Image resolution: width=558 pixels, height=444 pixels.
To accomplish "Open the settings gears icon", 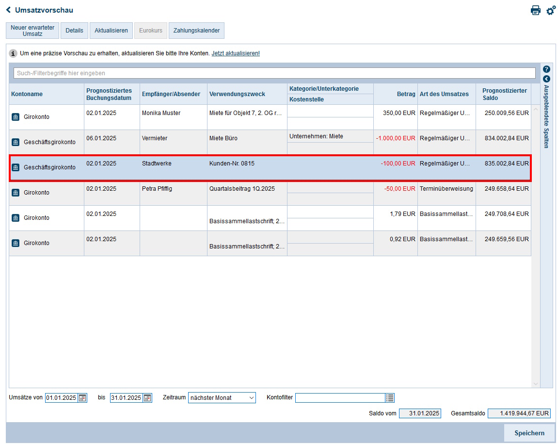I will [551, 10].
